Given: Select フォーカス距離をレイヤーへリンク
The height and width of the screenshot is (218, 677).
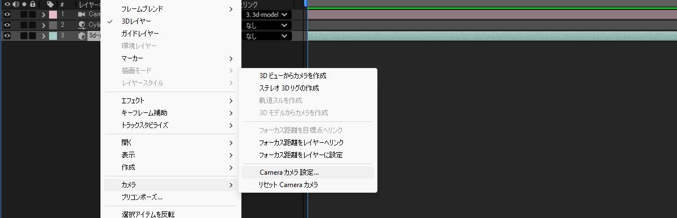Looking at the screenshot, I should 307,142.
